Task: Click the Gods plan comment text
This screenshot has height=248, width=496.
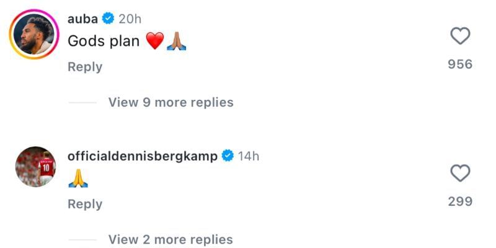Action: pos(104,42)
